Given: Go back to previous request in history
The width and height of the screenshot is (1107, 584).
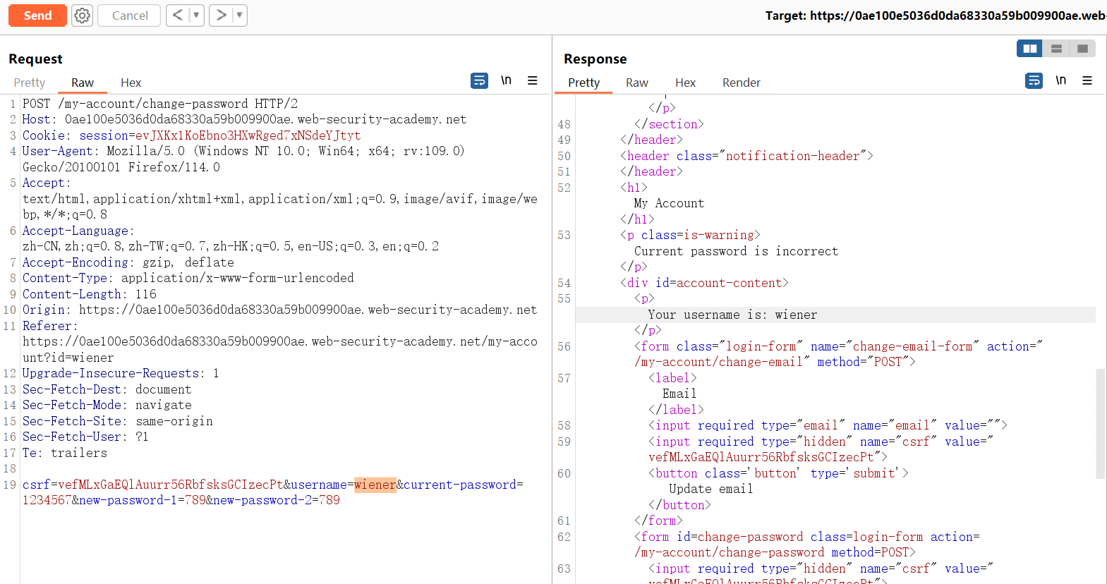Looking at the screenshot, I should 178,16.
